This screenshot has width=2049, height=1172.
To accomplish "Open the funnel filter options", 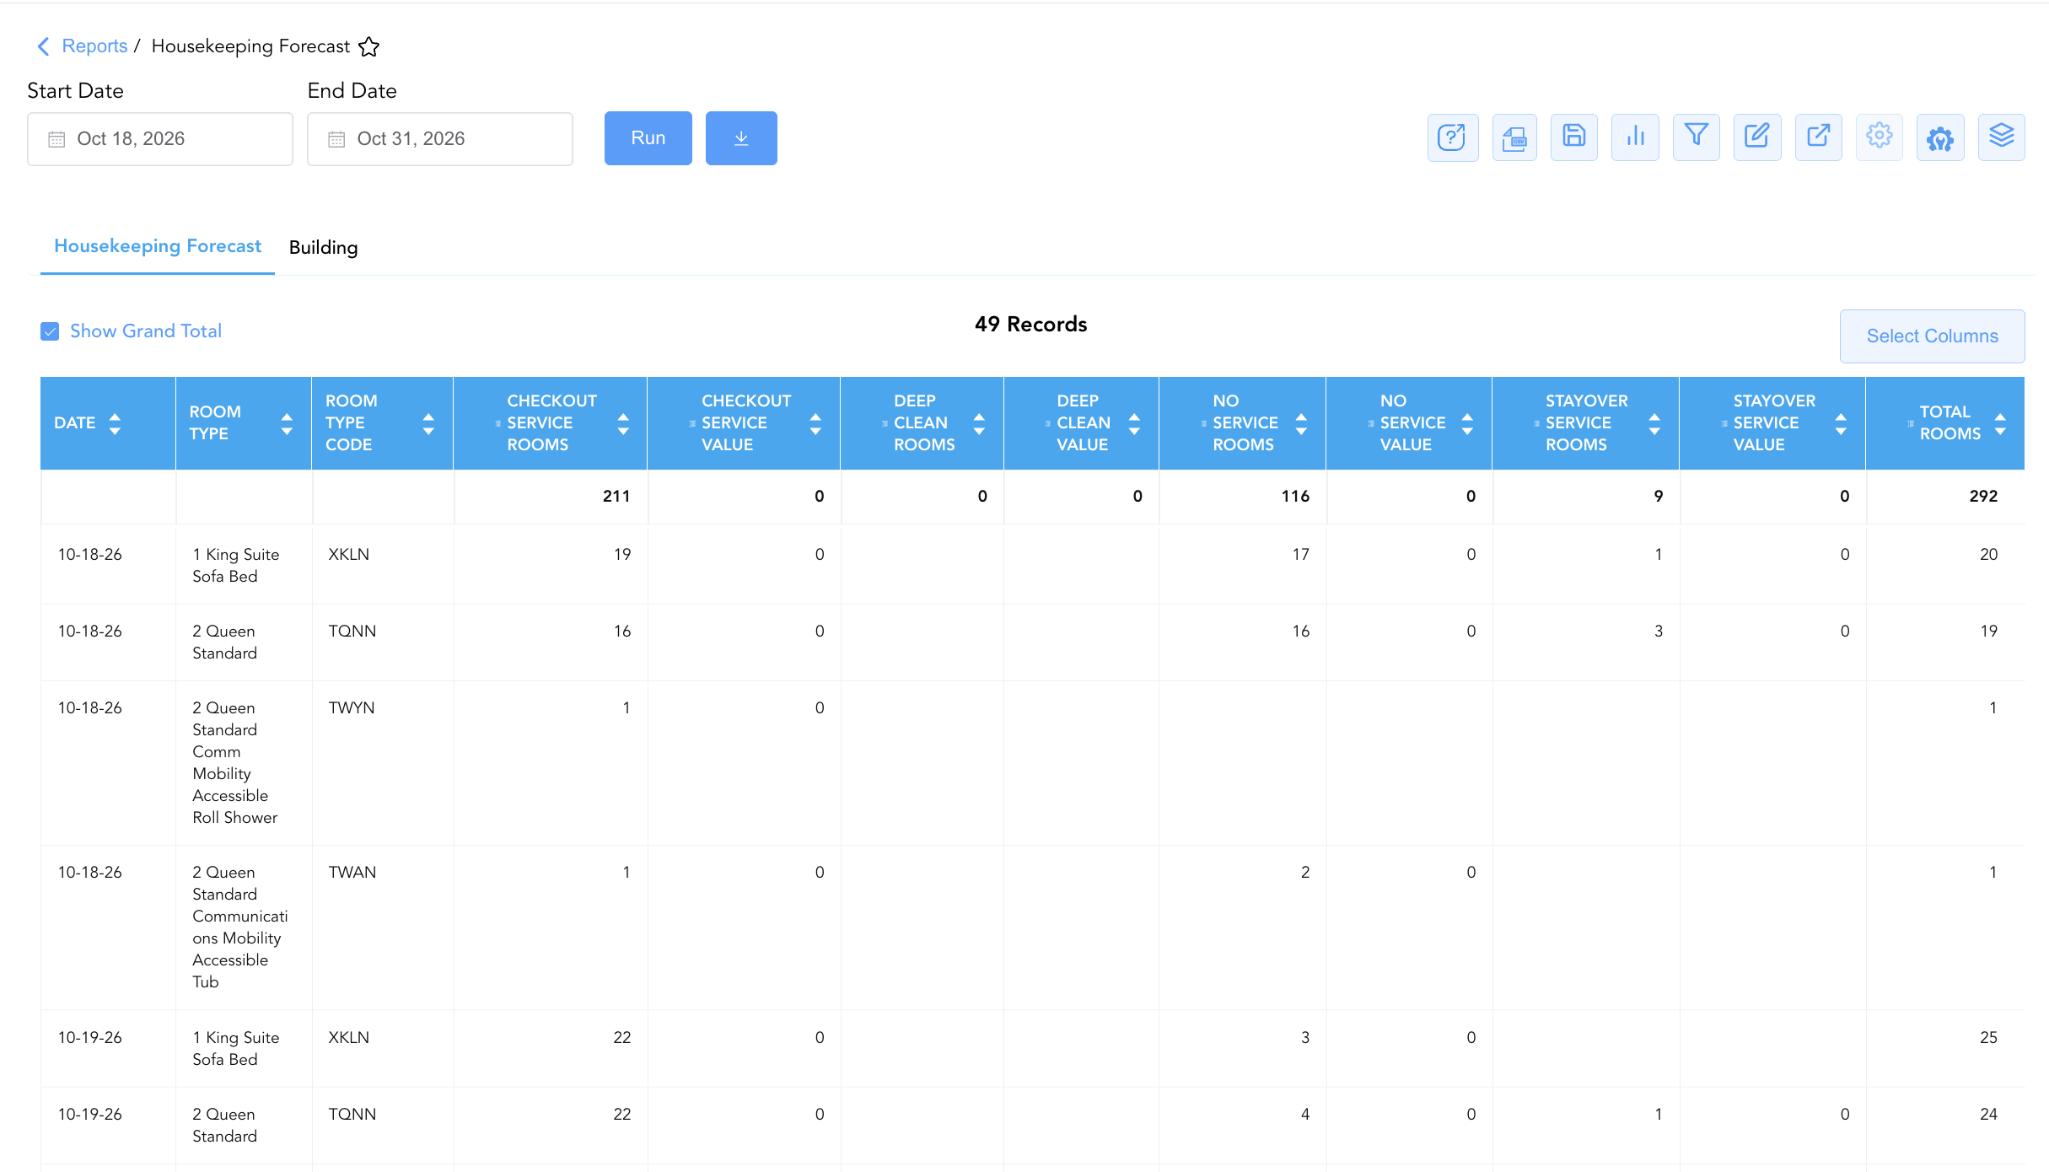I will (1697, 137).
